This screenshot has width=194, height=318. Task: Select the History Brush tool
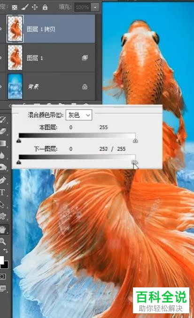tap(3, 120)
